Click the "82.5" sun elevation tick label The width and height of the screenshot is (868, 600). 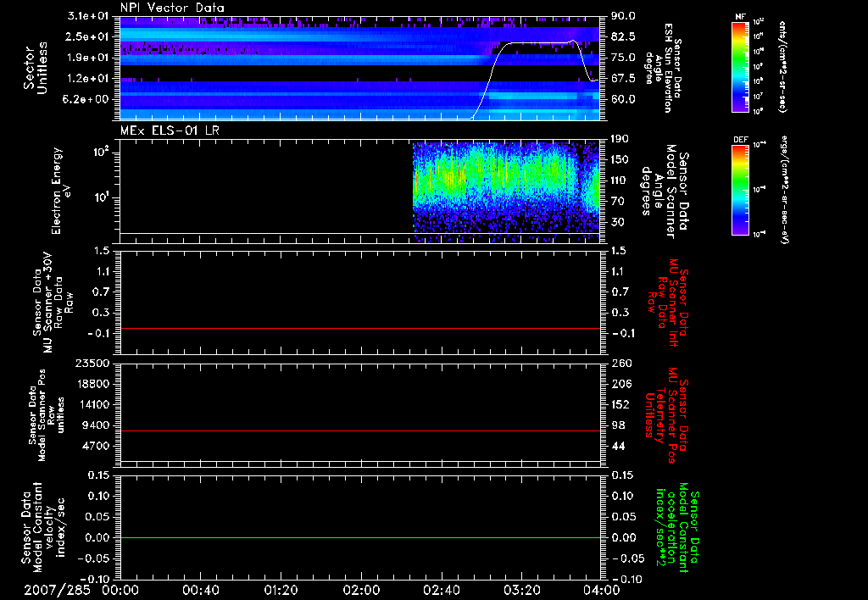tap(623, 36)
